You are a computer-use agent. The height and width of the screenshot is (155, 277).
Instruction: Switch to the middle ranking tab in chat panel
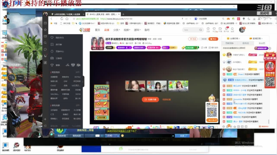click(x=245, y=43)
